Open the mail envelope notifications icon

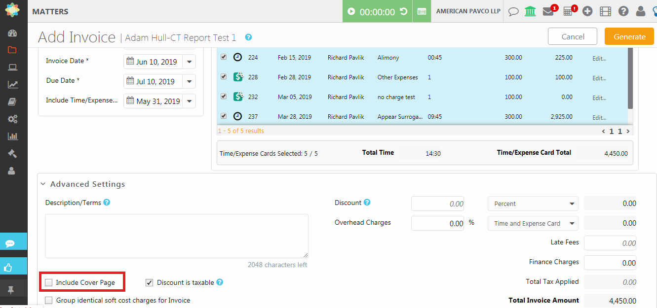tap(548, 12)
